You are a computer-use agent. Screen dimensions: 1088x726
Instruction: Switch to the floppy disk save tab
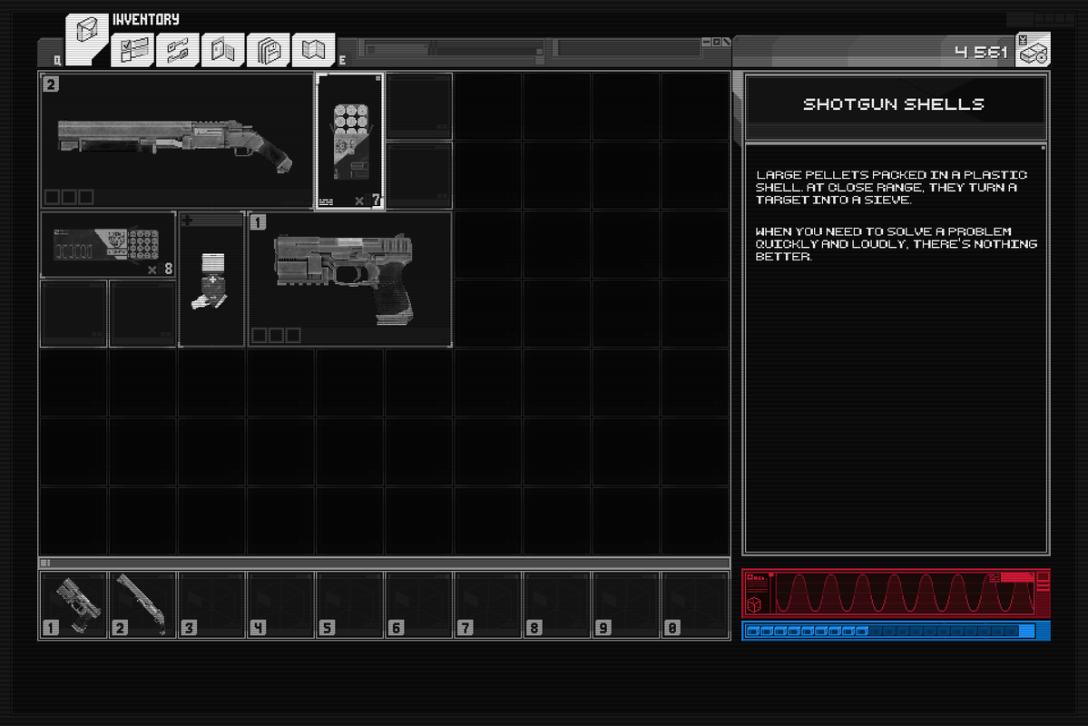point(269,50)
